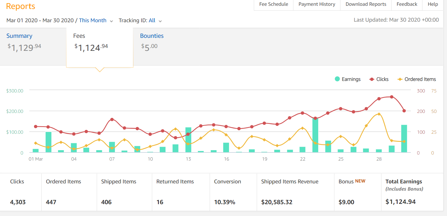Click the tall earnings bar for March 23

point(315,135)
